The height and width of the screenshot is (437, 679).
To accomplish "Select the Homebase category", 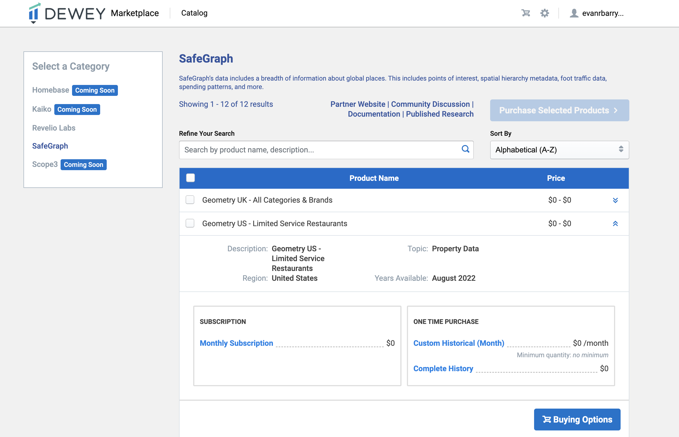I will (x=50, y=90).
